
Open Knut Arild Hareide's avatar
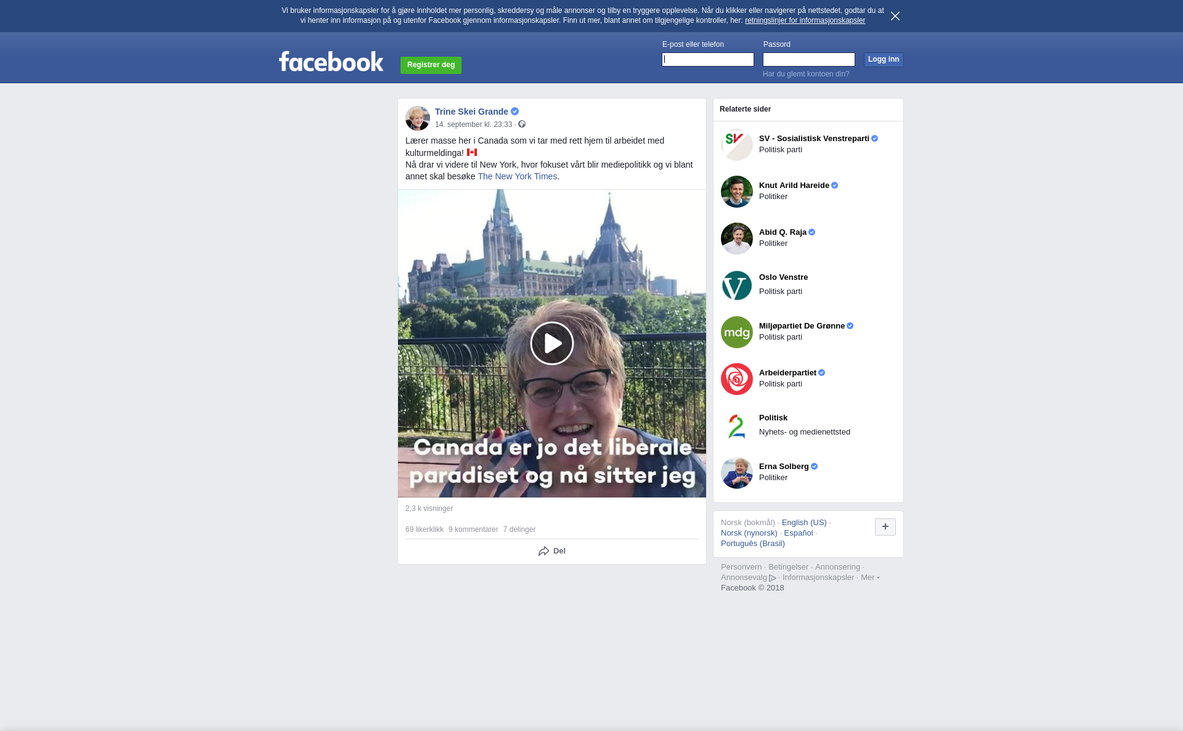tap(737, 192)
